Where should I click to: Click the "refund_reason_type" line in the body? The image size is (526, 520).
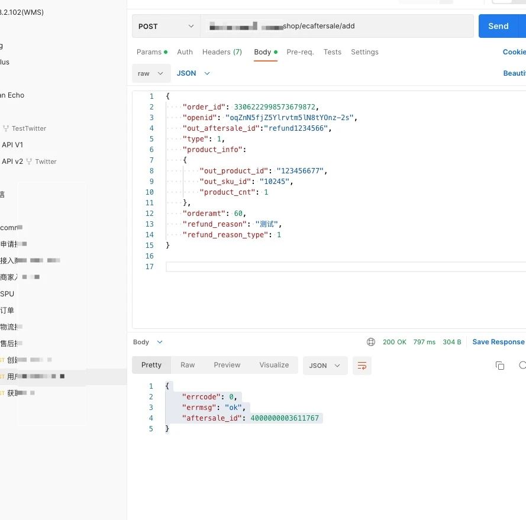(232, 235)
